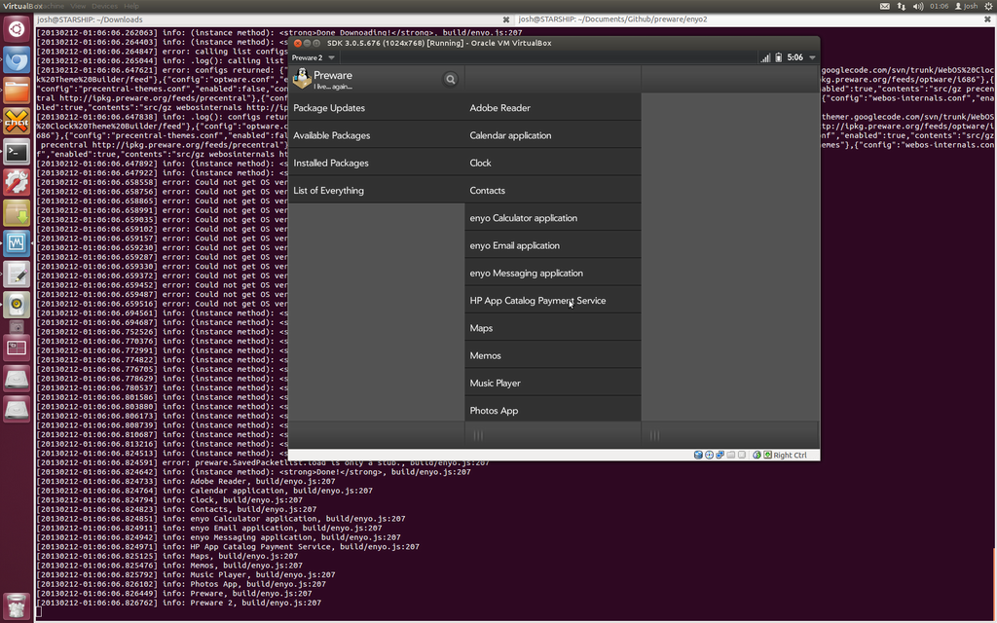Select Installed Packages category
This screenshot has width=997, height=623.
[331, 164]
